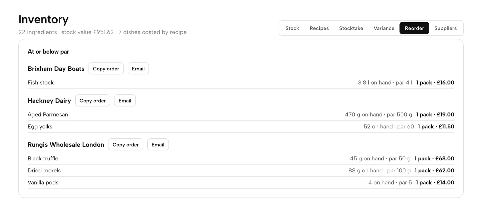Image resolution: width=482 pixels, height=210 pixels.
Task: Click '470 g on hand · par 500 g'
Action: coord(379,115)
